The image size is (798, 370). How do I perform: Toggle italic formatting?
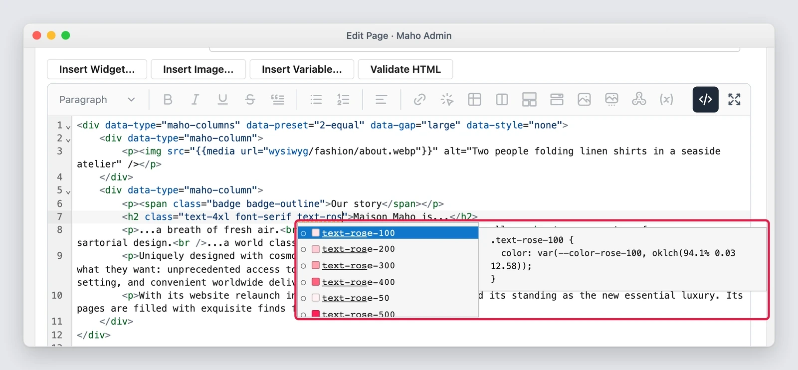(x=195, y=100)
